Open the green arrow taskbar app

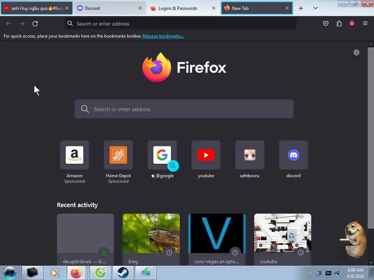(146, 273)
